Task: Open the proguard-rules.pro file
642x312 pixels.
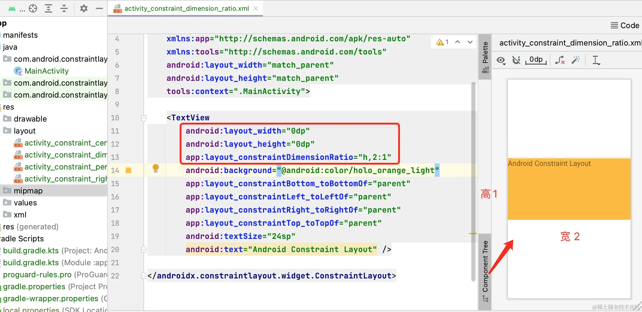Action: pos(55,275)
